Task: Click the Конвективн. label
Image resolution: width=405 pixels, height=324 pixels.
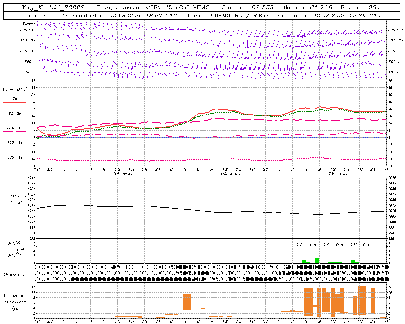Action: click(x=16, y=296)
